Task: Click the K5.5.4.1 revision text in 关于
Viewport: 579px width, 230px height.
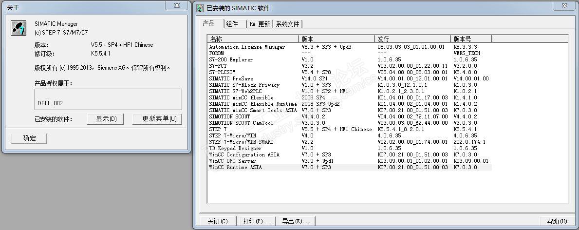Action: (x=100, y=54)
